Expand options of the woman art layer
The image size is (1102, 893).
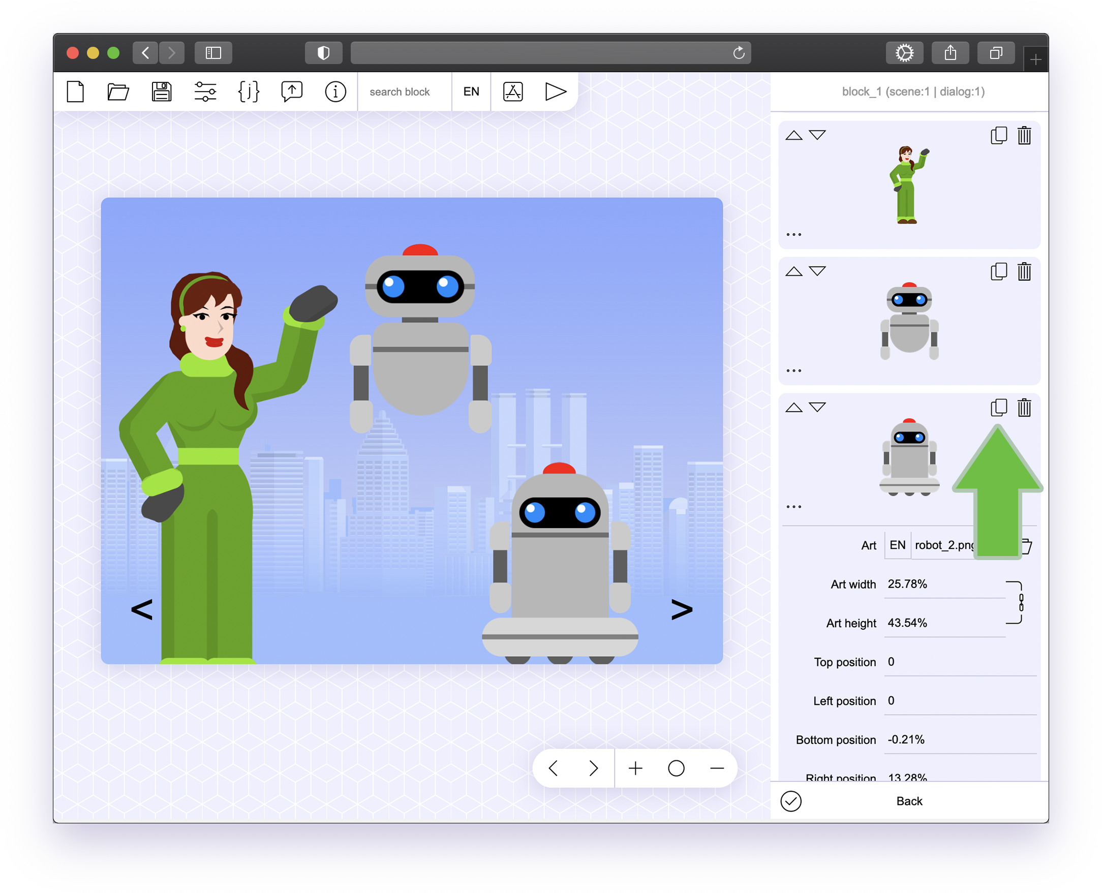click(x=794, y=235)
